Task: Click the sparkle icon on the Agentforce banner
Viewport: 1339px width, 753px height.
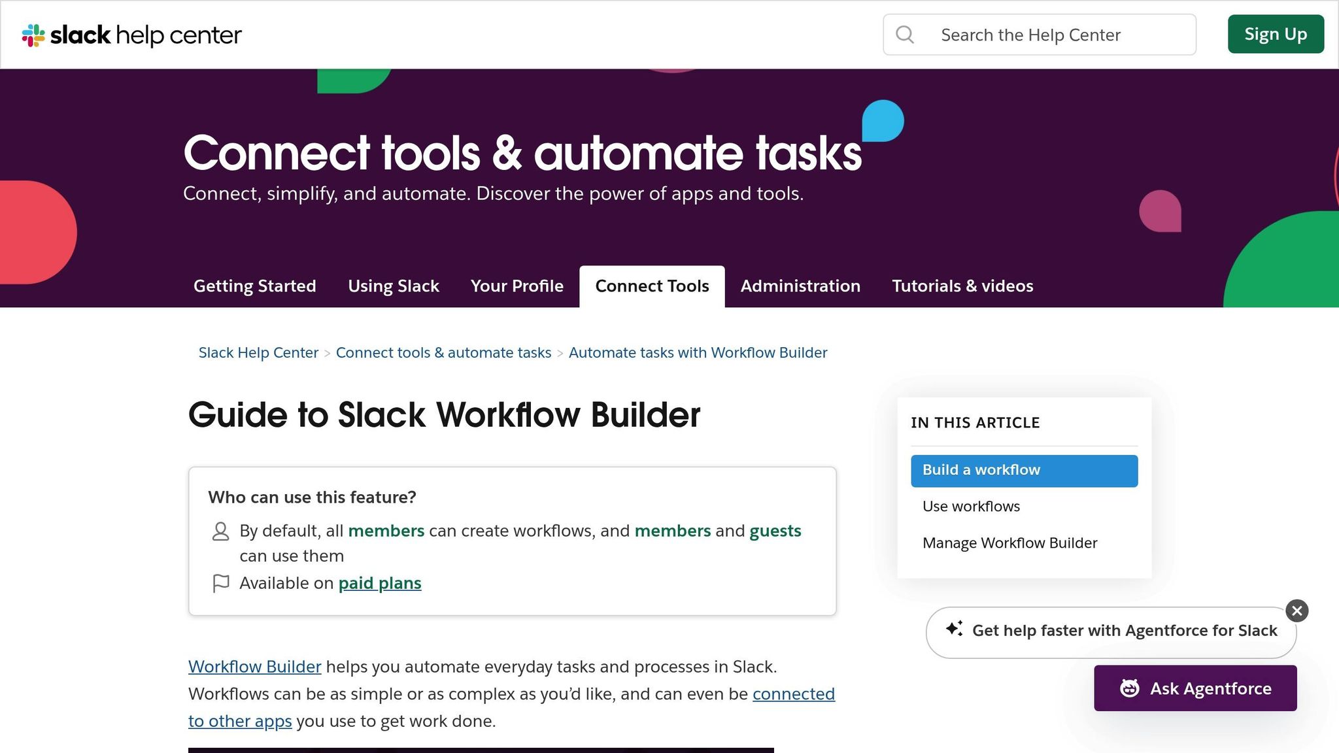Action: [x=955, y=630]
